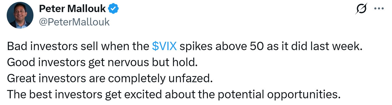The image size is (392, 105).
Task: Click the line starting with 'Bad investors sell'
Action: click(185, 47)
